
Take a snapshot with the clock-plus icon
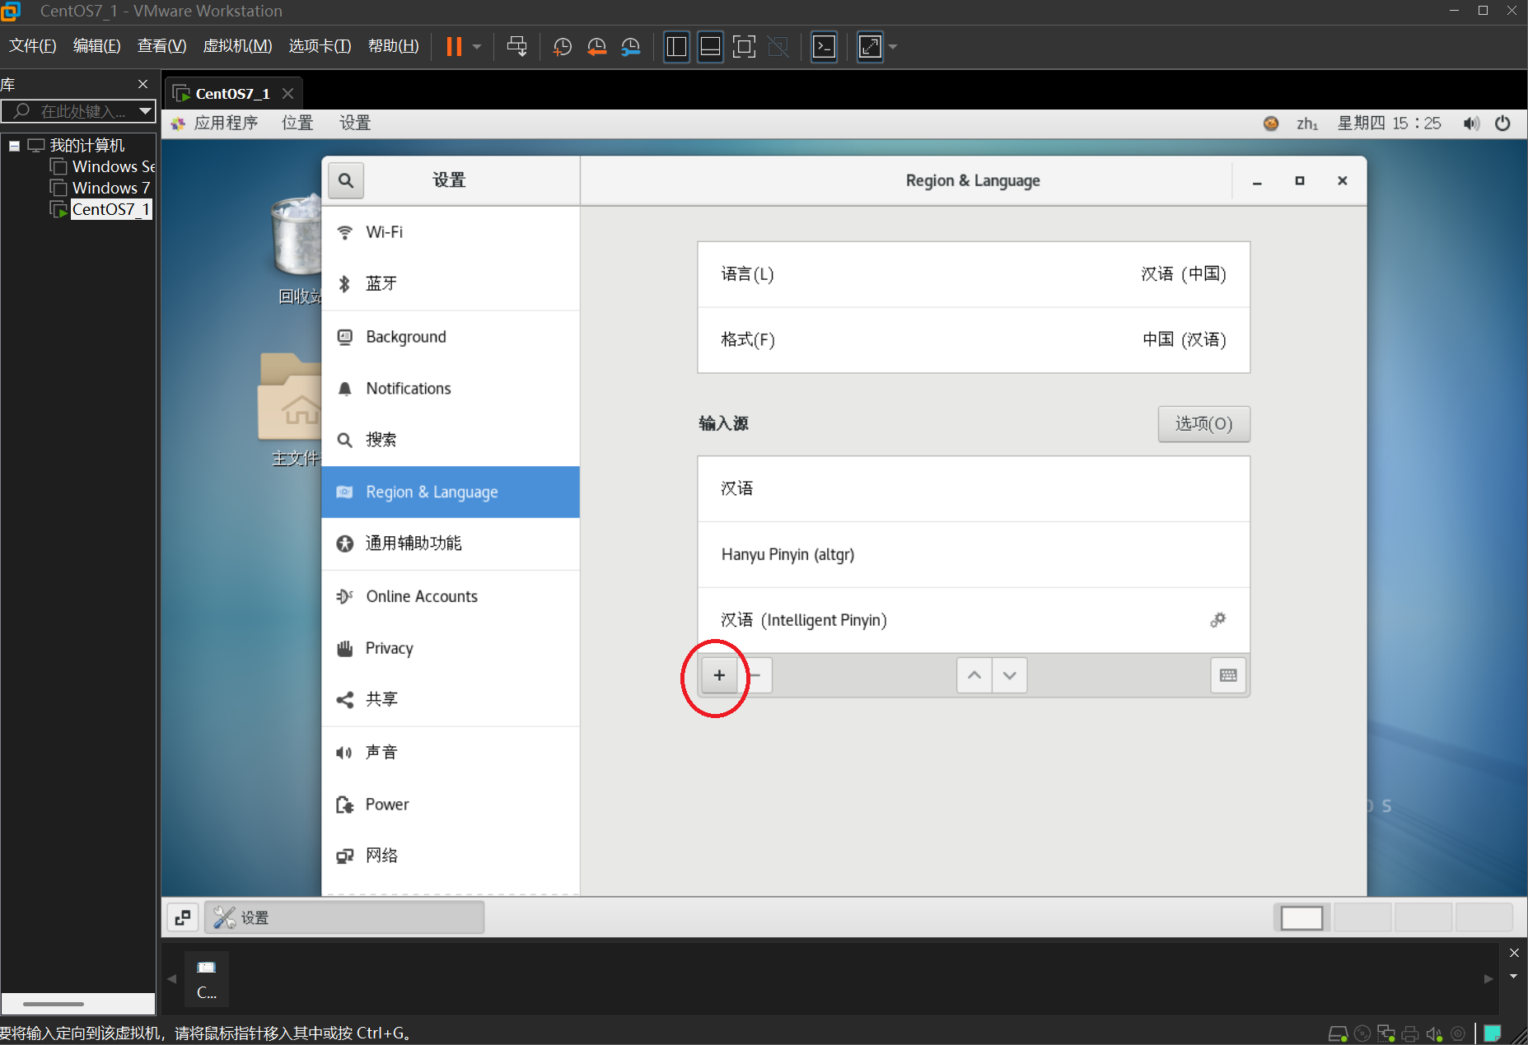click(x=563, y=47)
